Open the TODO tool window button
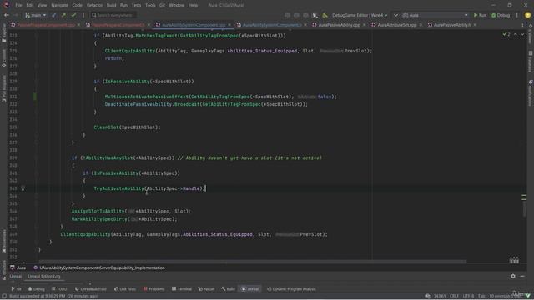Image resolution: width=534 pixels, height=300 pixels. [59, 289]
